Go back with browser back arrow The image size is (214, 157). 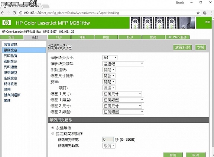point(3,13)
